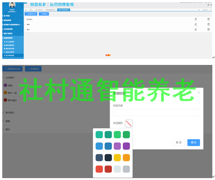Viewport: 215px width, 180px height.
Task: Click edit pencil icon for 身体情况 row
Action: 196,19
